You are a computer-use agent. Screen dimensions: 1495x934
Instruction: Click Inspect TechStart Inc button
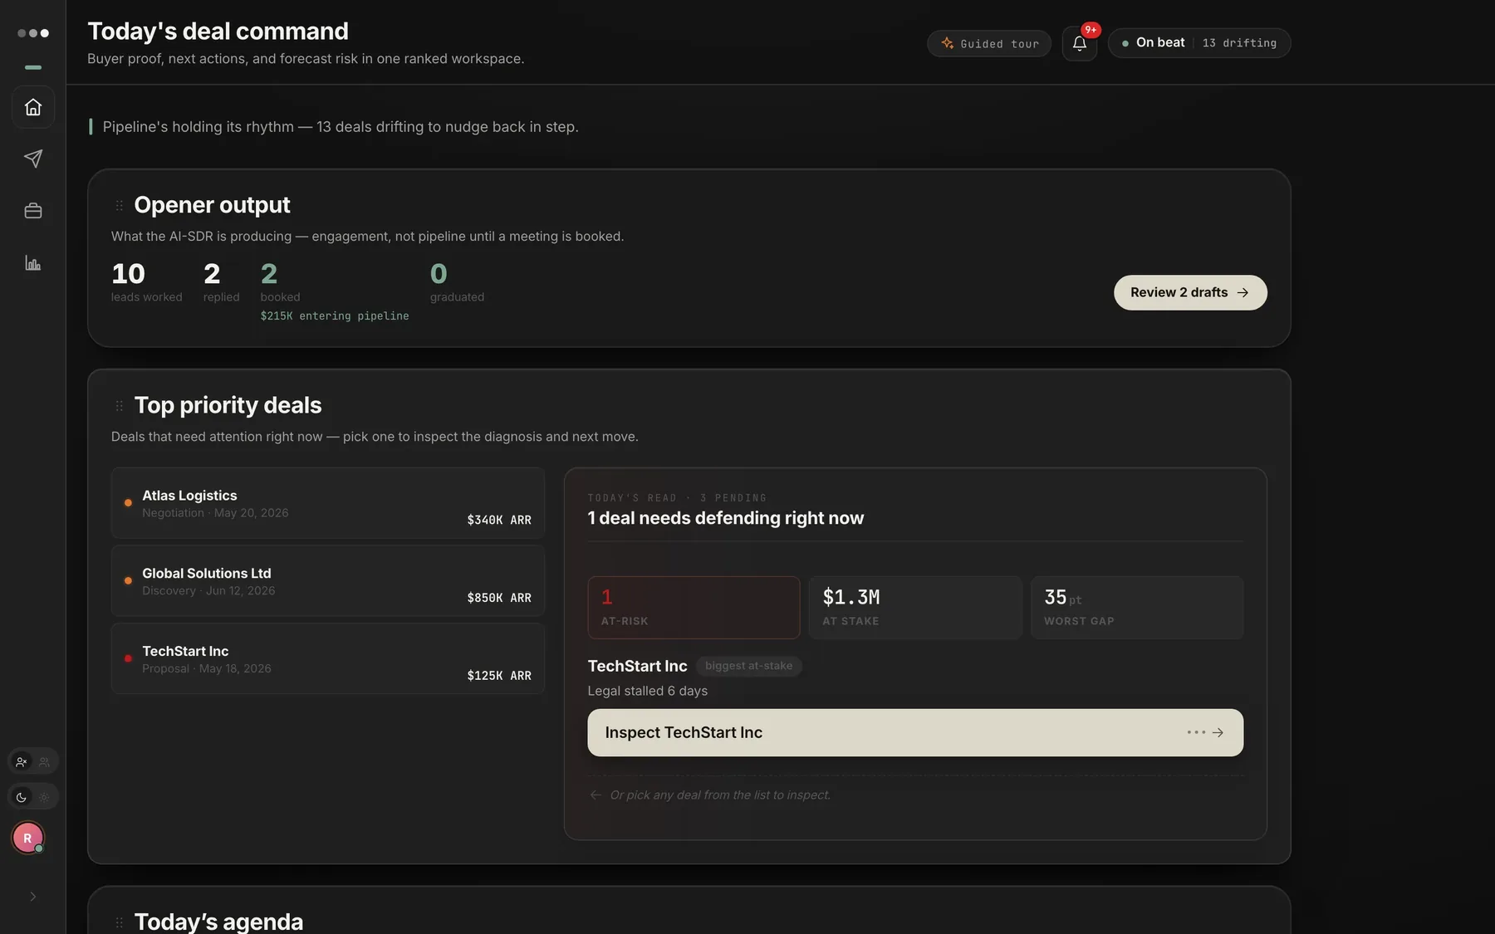[915, 732]
